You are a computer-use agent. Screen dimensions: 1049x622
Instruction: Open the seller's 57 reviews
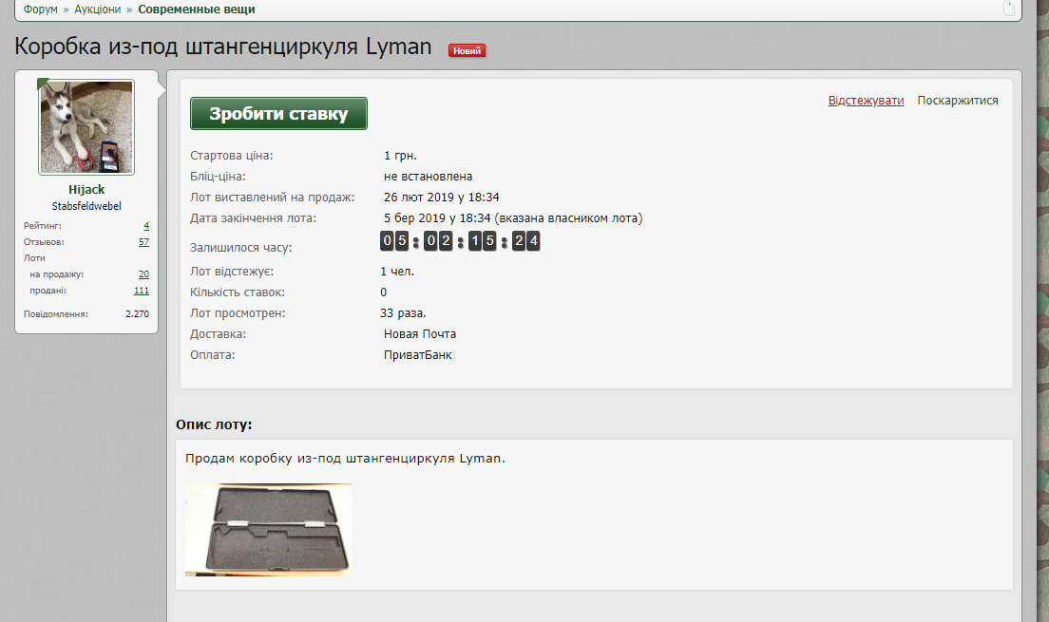(143, 242)
